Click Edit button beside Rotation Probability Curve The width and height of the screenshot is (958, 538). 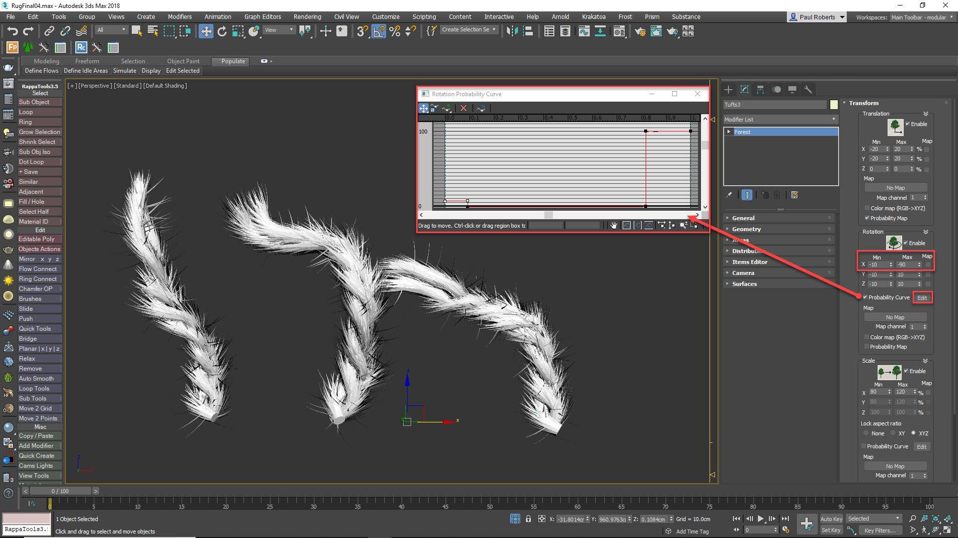[922, 298]
